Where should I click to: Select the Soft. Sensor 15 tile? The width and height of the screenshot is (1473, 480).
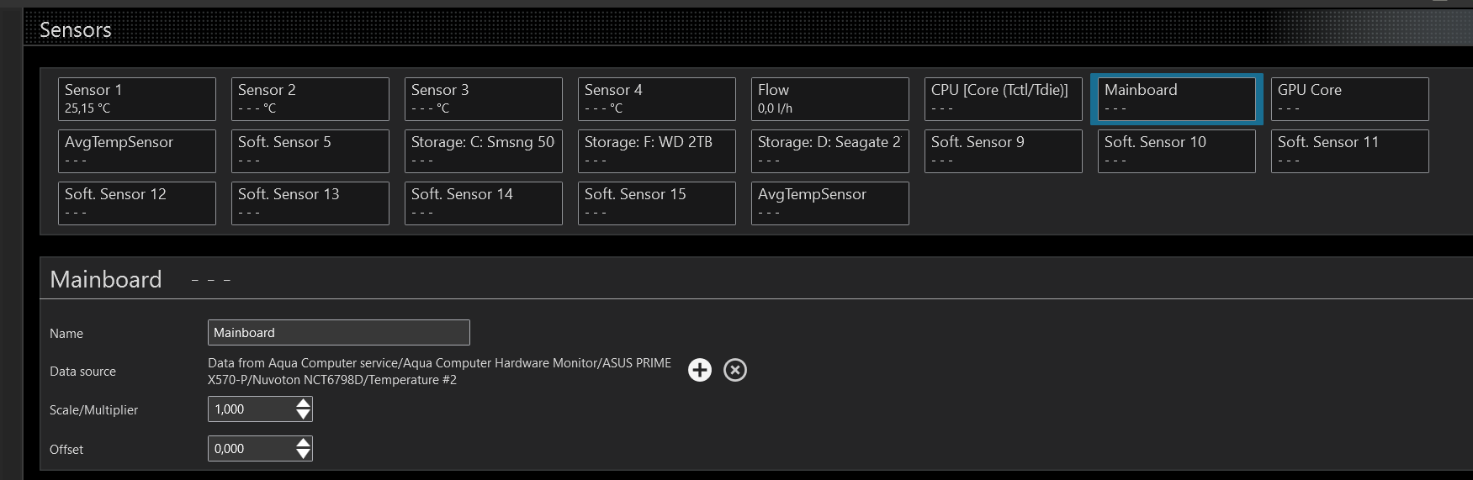point(656,203)
